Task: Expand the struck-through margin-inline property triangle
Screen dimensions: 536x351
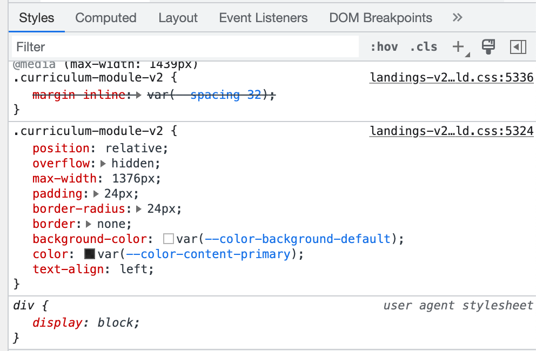Action: [139, 95]
